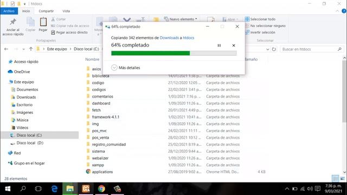Select the applications Chrome HTML file
The image size is (347, 195).
102,172
